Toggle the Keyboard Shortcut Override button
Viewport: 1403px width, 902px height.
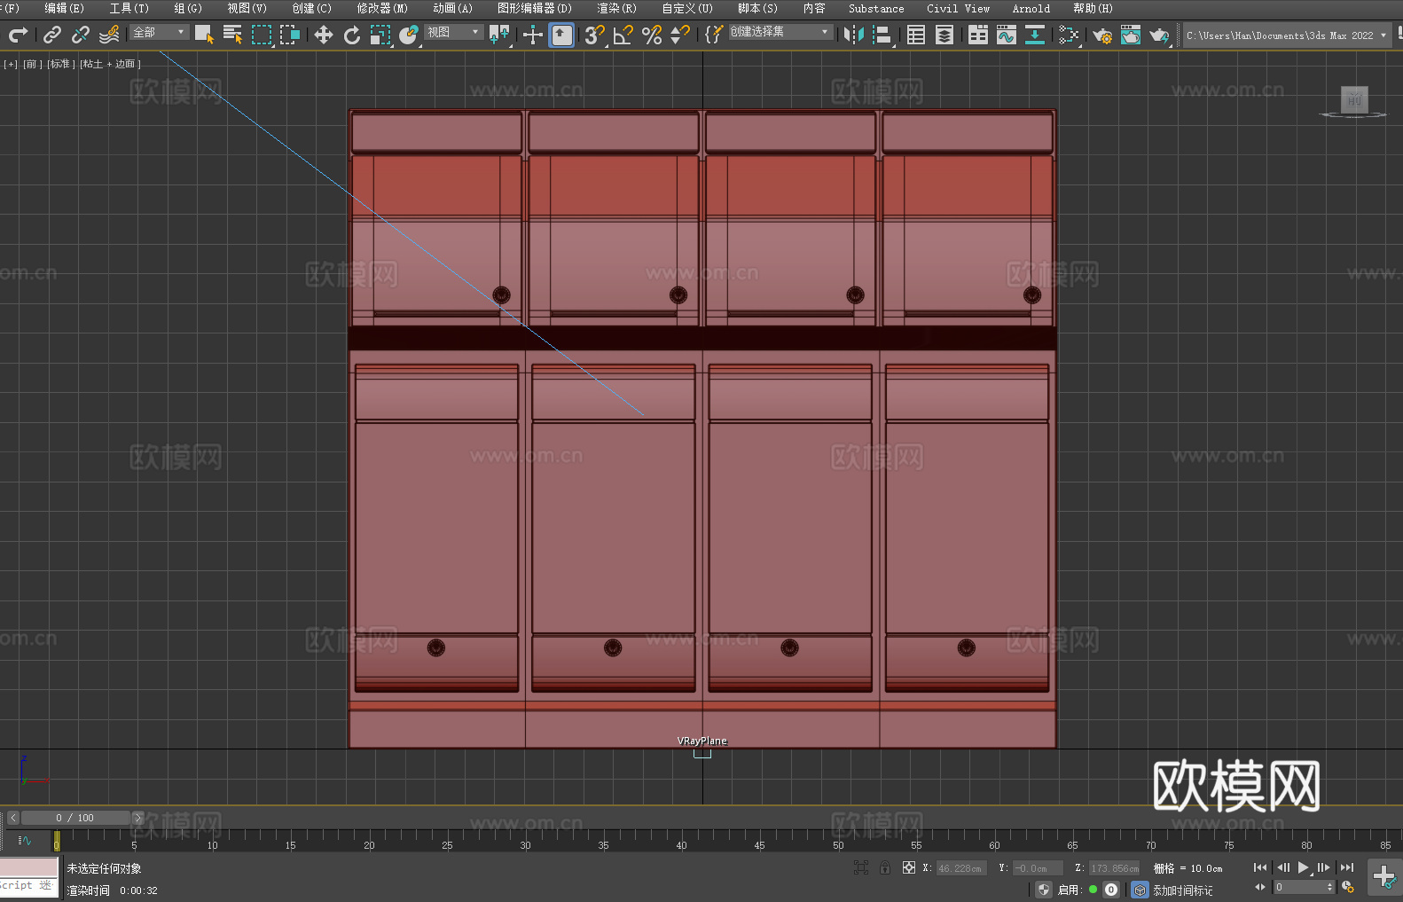point(561,35)
